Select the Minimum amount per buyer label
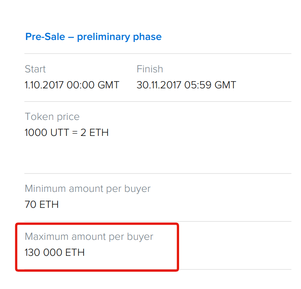301x289 pixels. click(88, 189)
